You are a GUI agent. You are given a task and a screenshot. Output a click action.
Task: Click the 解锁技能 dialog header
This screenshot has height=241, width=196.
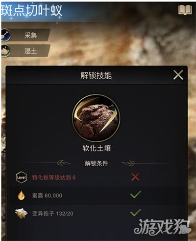[96, 75]
